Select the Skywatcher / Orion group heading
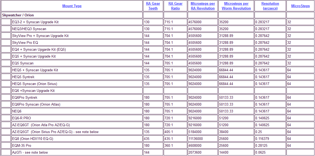Screen dimensions: 315x156 [x=18, y=15]
